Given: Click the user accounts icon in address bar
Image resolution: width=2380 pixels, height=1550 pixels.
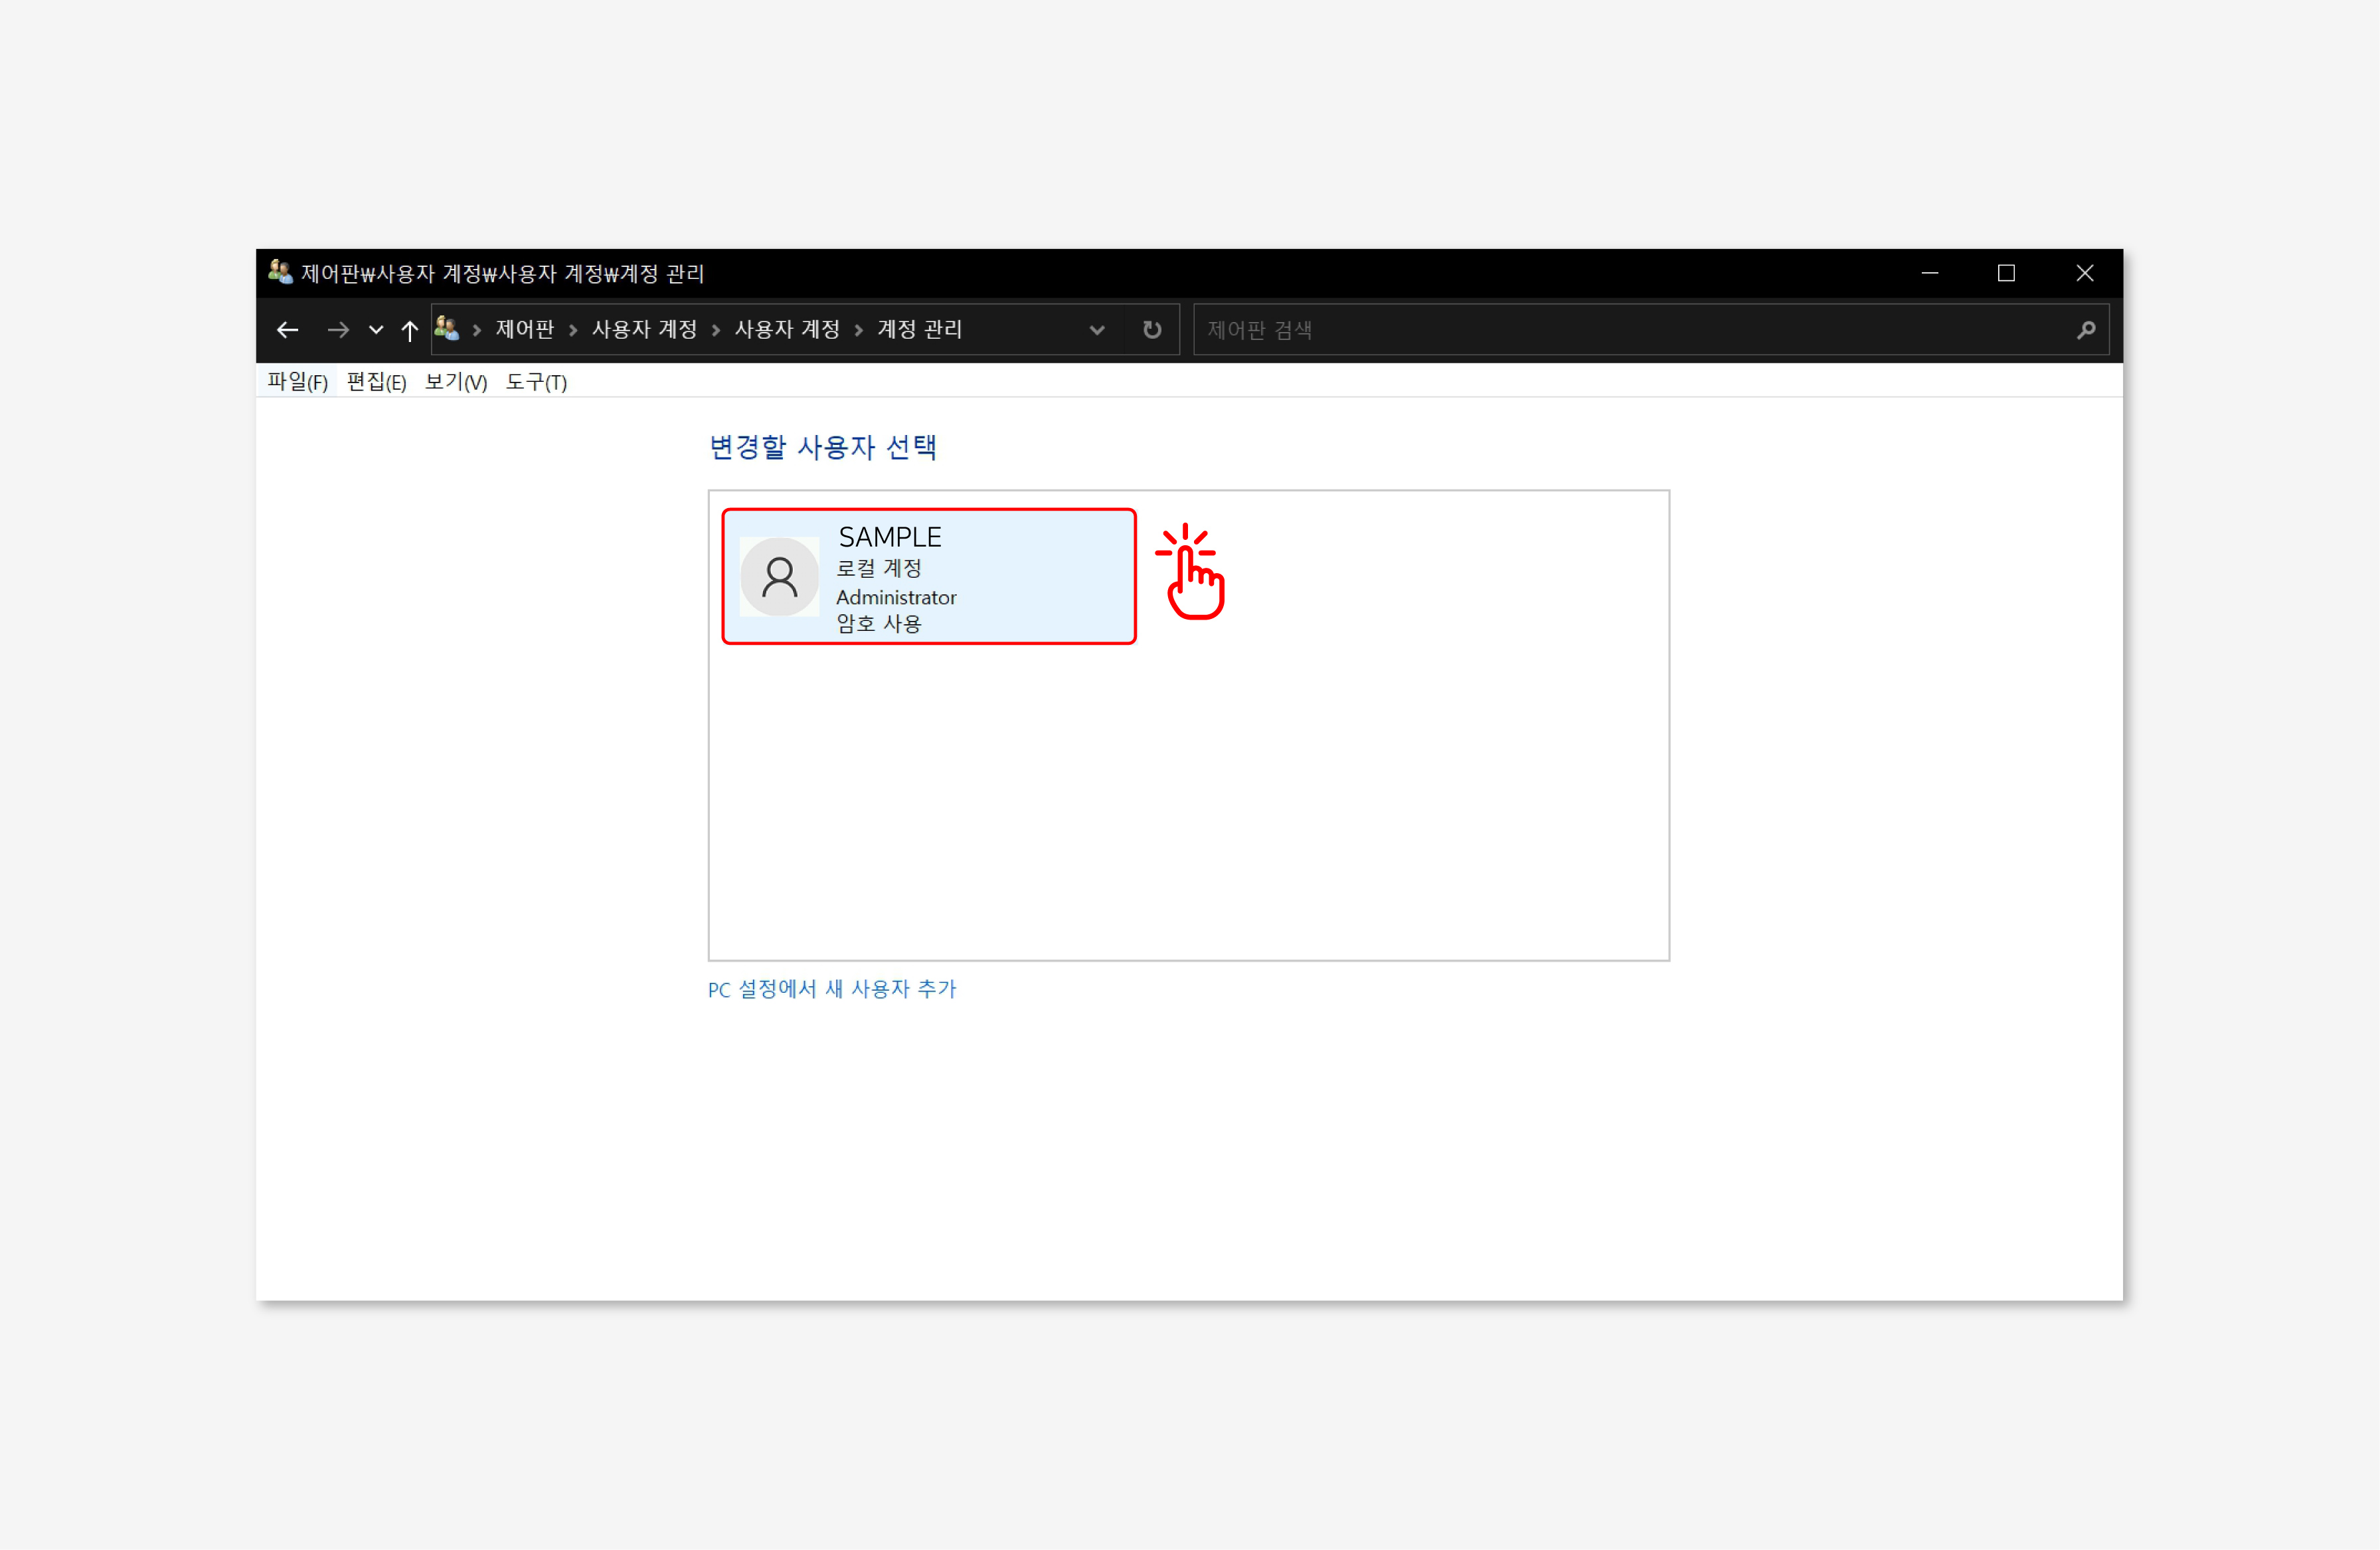Looking at the screenshot, I should click(447, 329).
